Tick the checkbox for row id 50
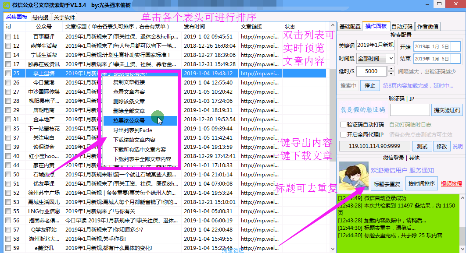The height and width of the screenshot is (253, 466). point(8,175)
